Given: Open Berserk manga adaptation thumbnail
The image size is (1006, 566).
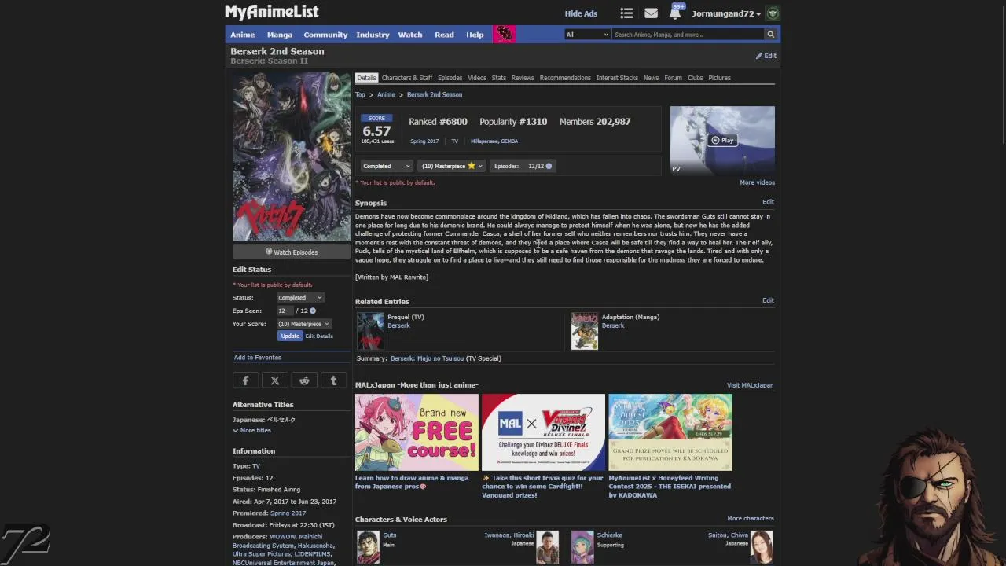Looking at the screenshot, I should [x=584, y=331].
